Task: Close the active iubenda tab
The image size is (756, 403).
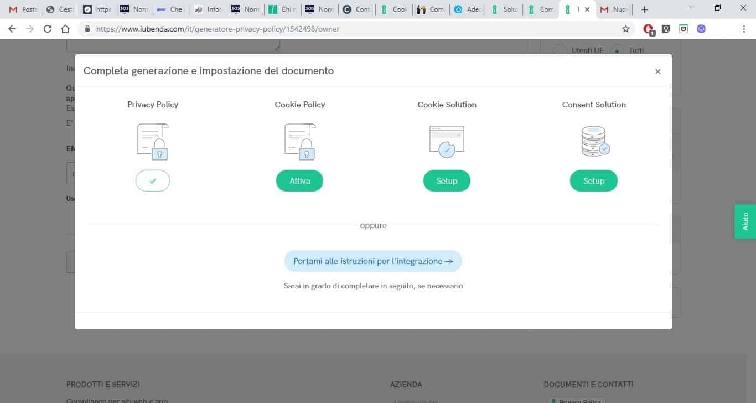Action: 587,9
